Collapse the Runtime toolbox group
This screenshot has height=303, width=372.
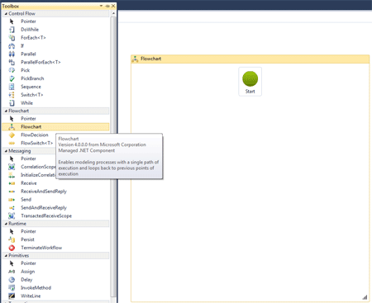point(6,224)
